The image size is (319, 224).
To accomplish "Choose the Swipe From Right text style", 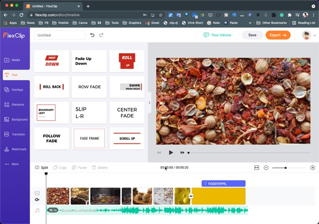I will pyautogui.click(x=127, y=87).
